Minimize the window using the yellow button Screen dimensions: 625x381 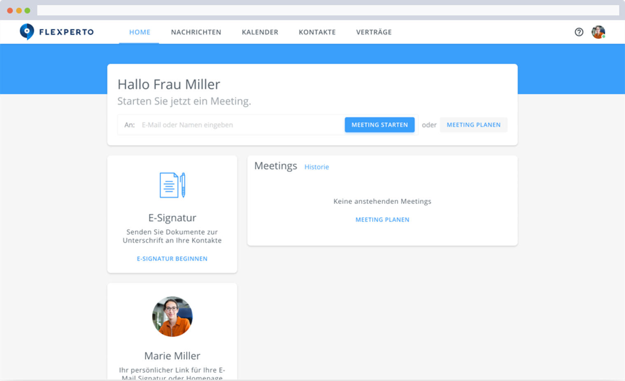[19, 10]
